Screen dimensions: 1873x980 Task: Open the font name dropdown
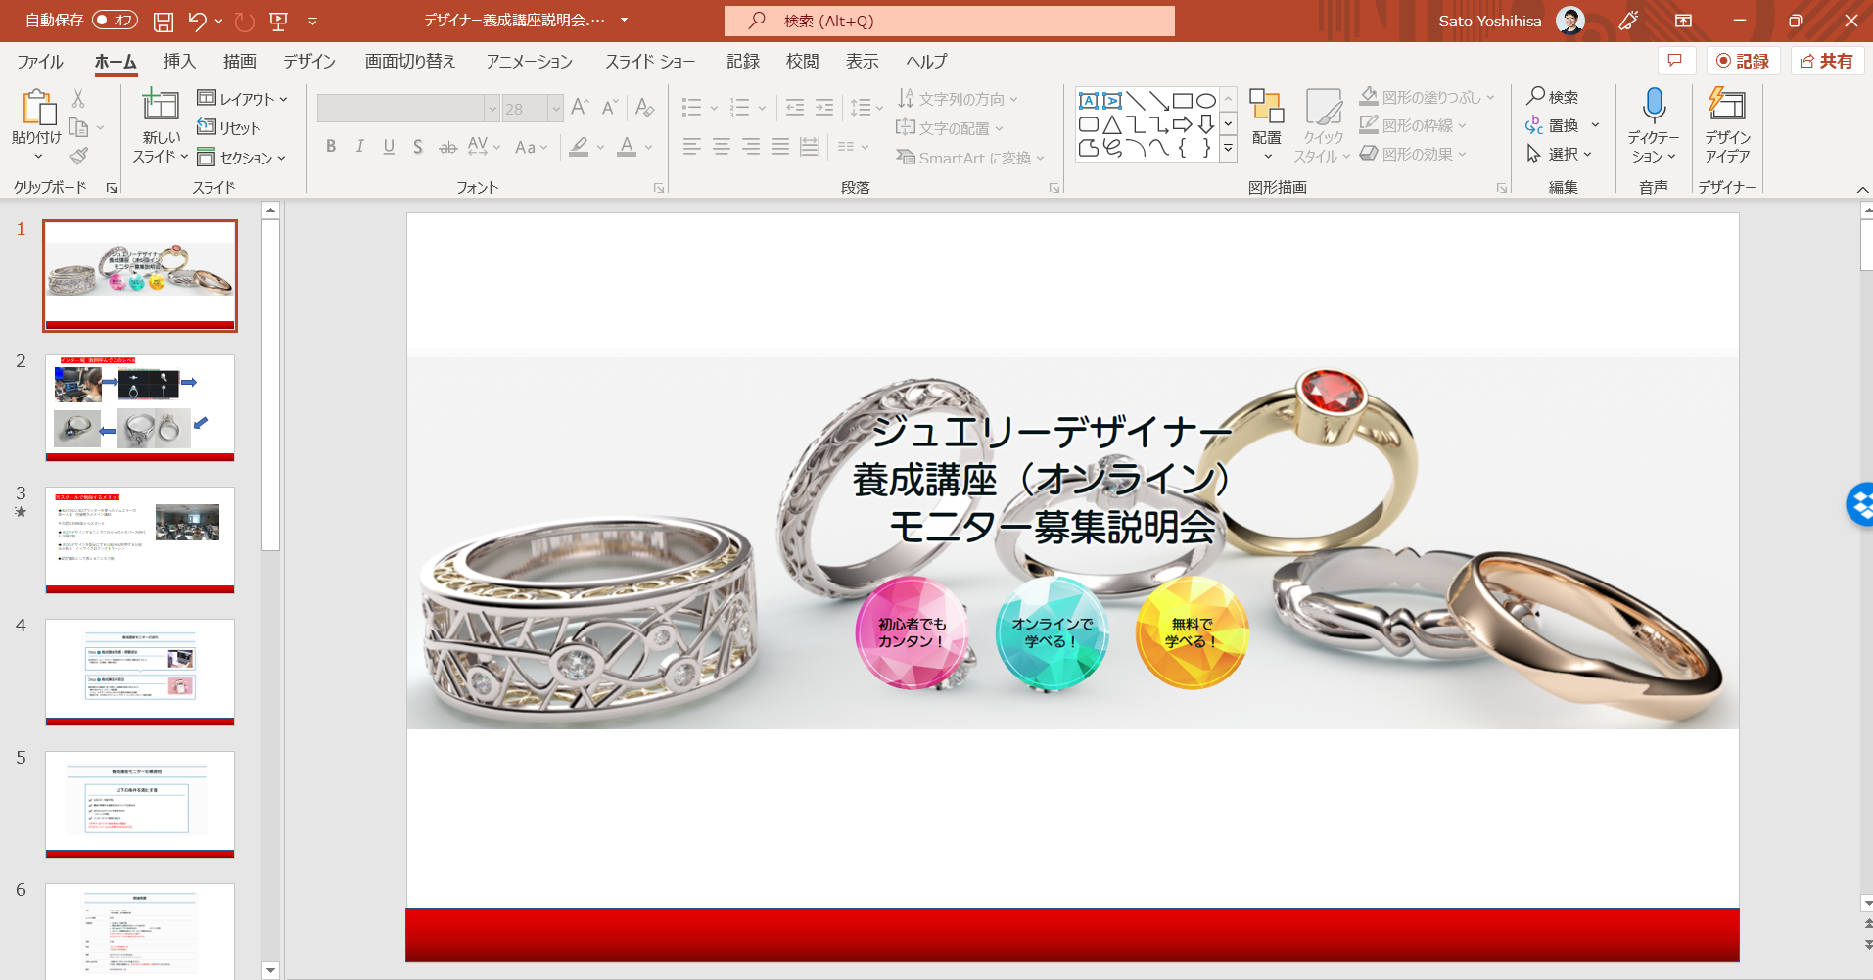coord(492,108)
